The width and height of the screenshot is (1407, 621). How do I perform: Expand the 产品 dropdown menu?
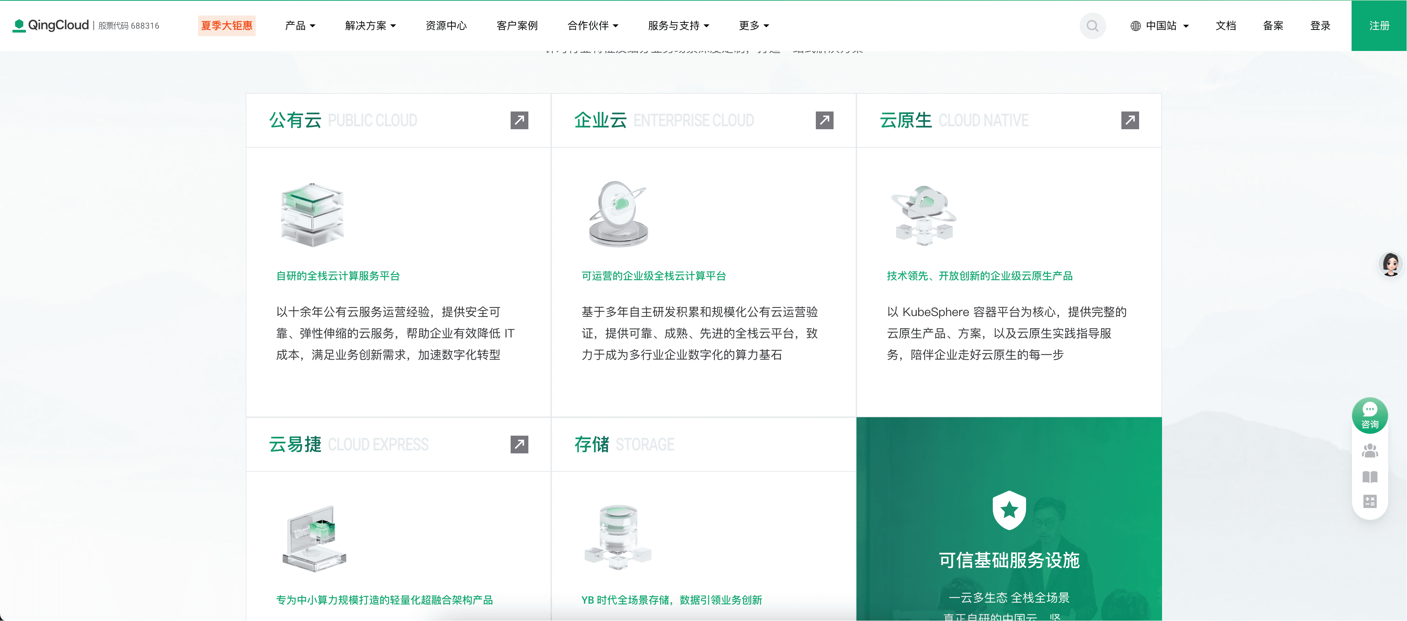click(300, 25)
